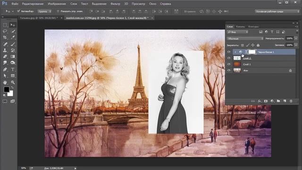Select the Brush tool
The height and width of the screenshot is (170, 302).
point(13,44)
